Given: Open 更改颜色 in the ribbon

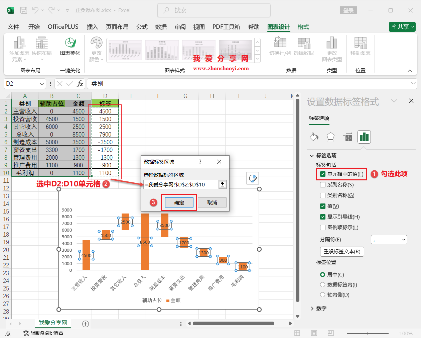Looking at the screenshot, I should 96,50.
